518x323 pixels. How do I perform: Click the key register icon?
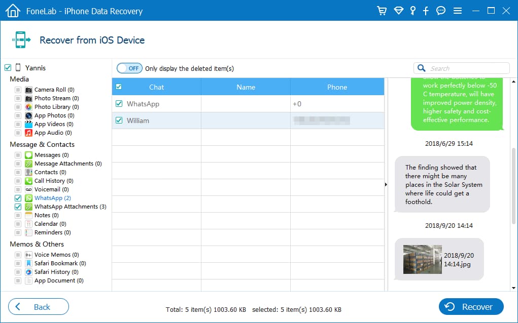click(413, 11)
